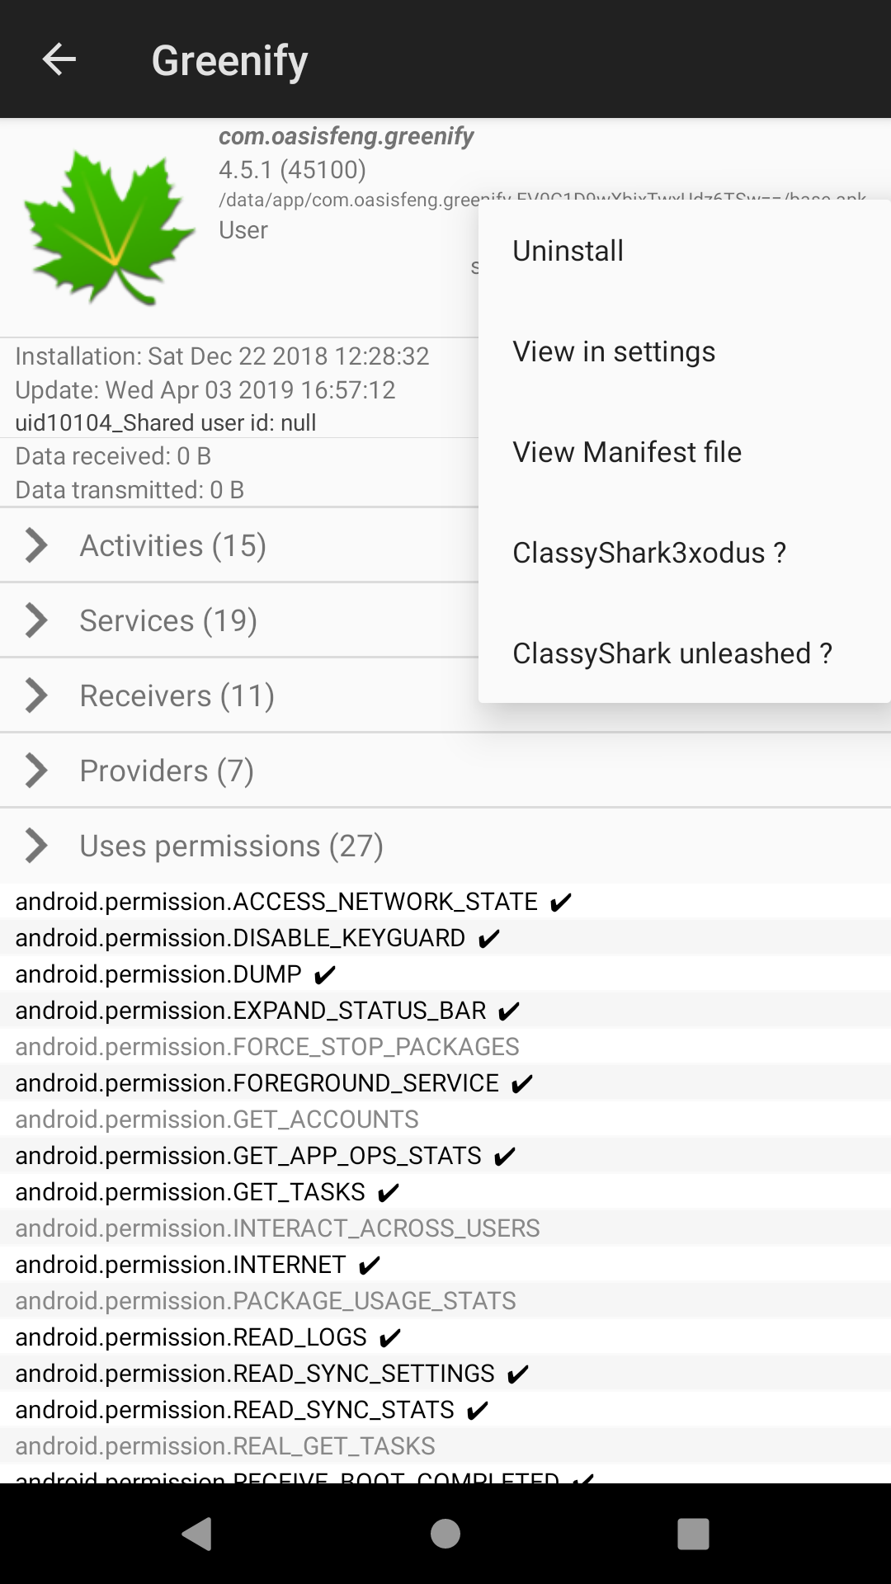The height and width of the screenshot is (1584, 891).
Task: Select ClassyShark3xodus from the menu
Action: point(648,553)
